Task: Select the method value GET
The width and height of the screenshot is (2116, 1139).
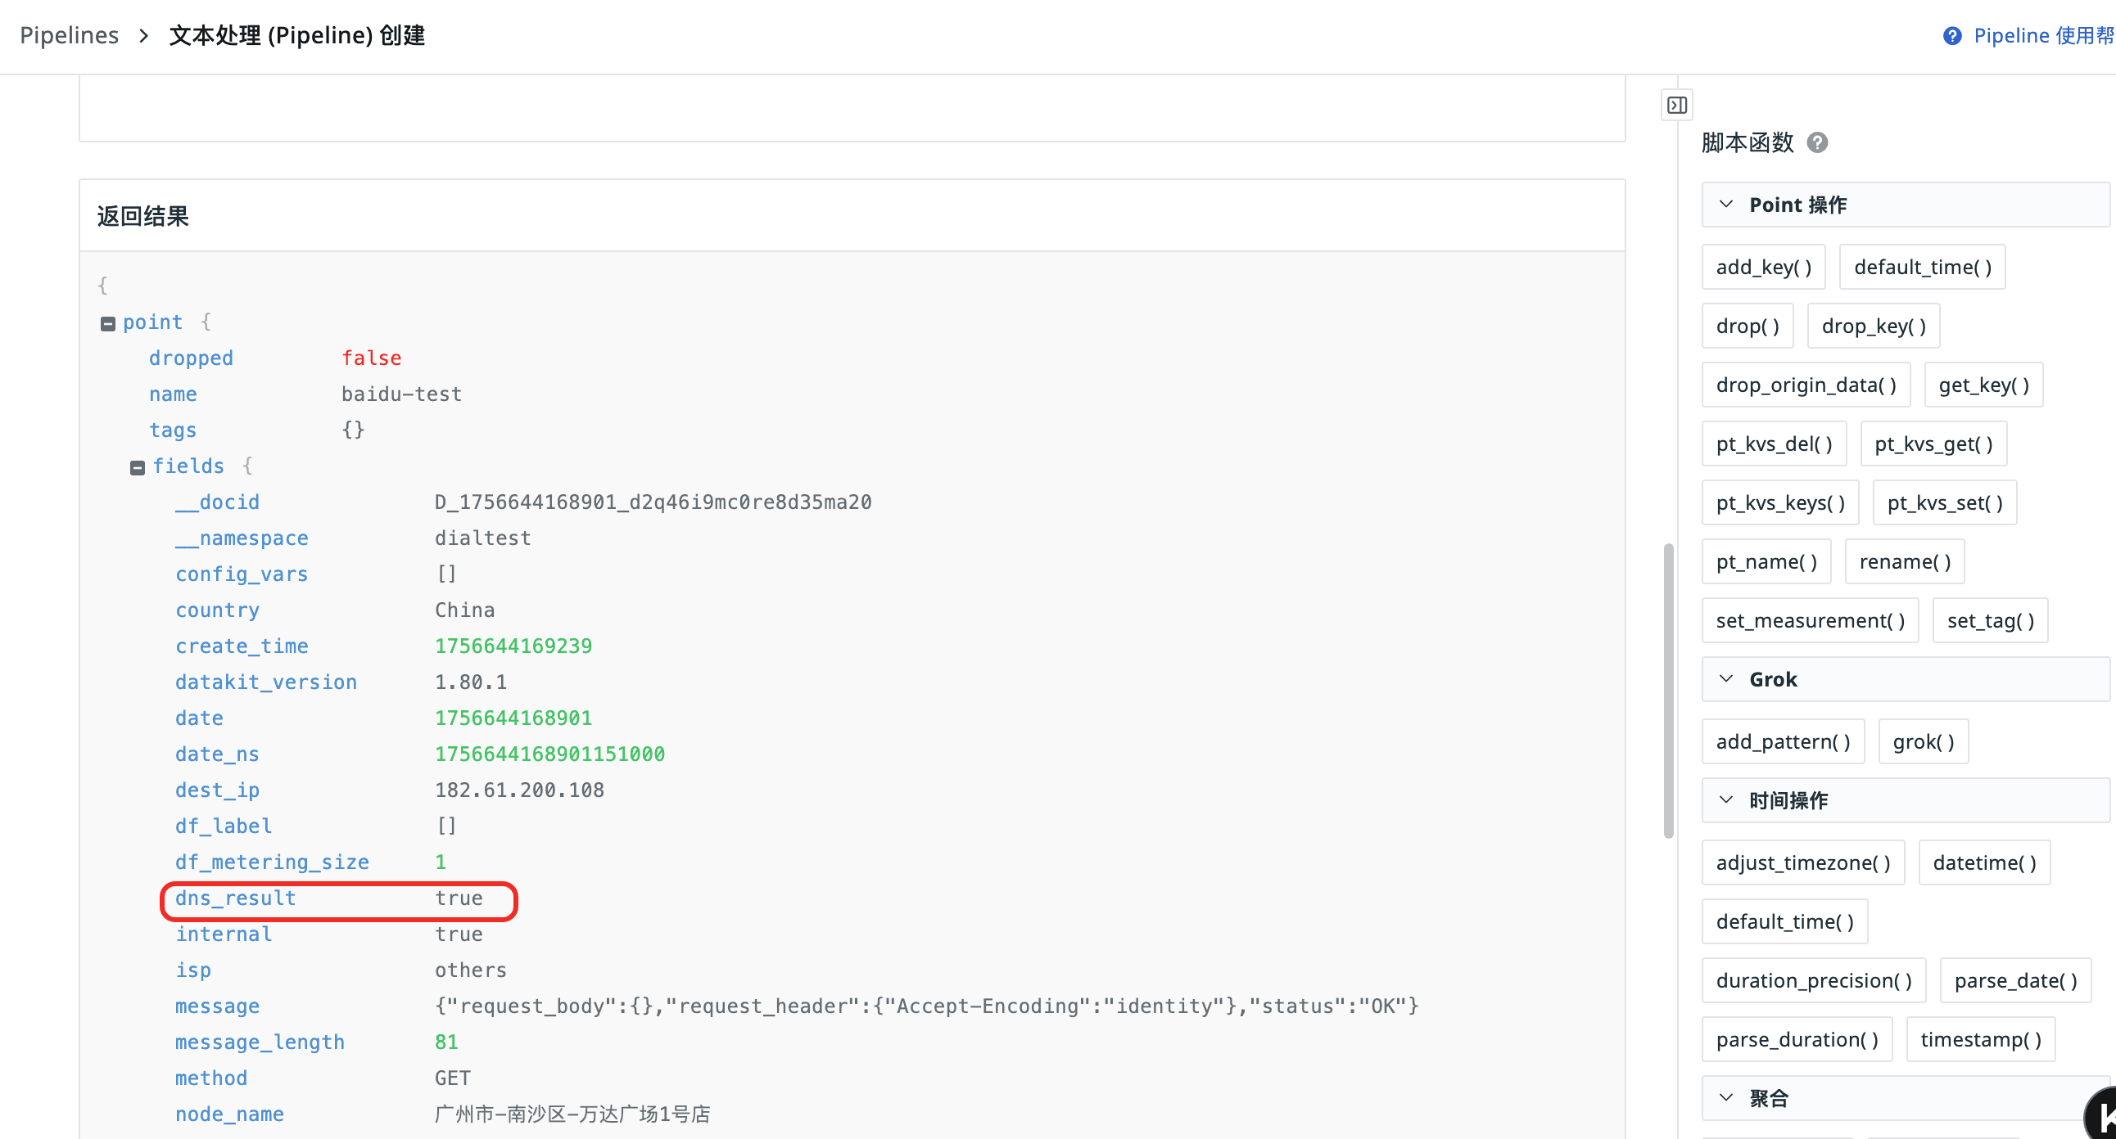Action: tap(453, 1078)
